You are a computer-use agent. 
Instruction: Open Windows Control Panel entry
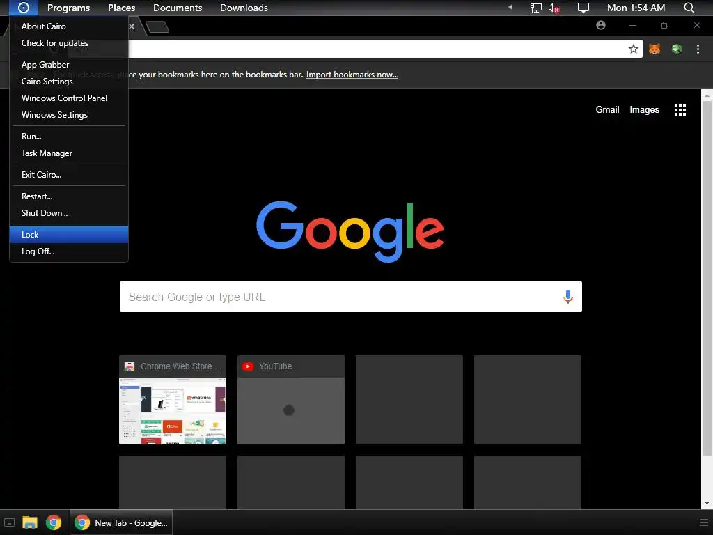tap(69, 98)
